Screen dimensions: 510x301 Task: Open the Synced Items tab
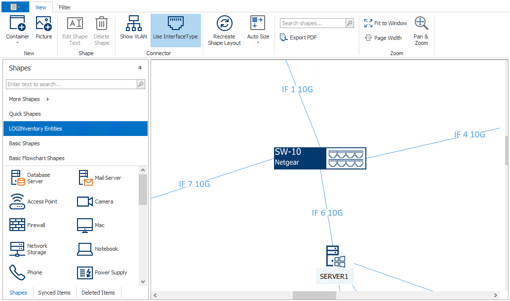[54, 293]
